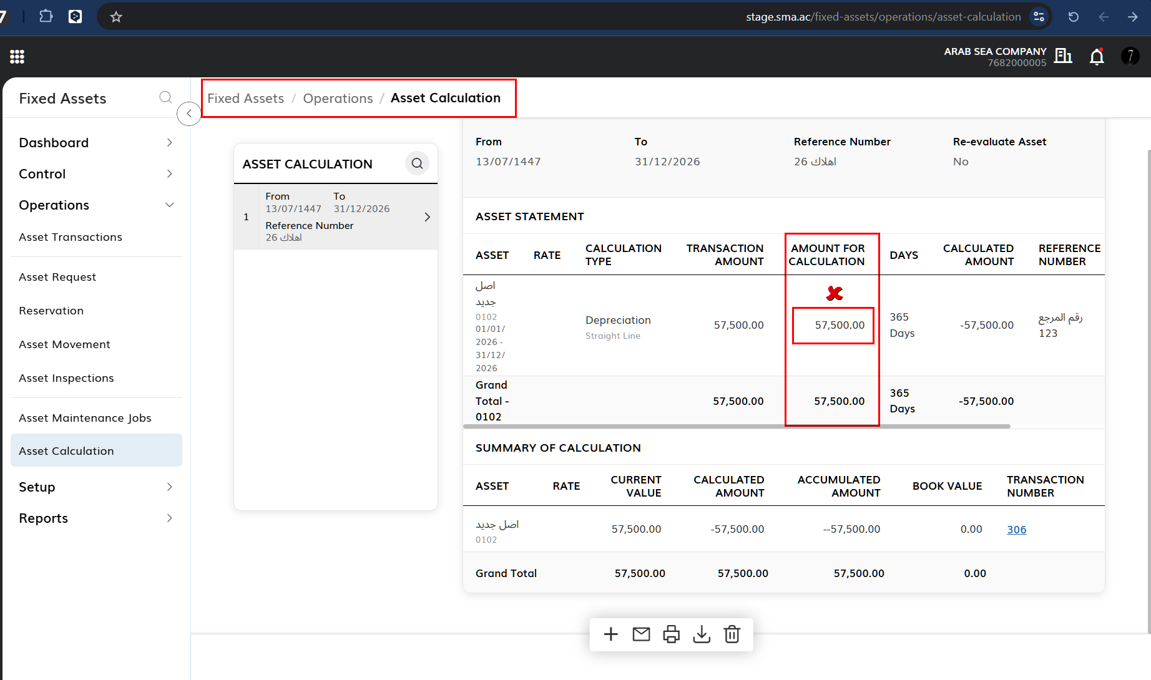Expand the Reports menu
Screen dimensions: 1151x680
click(96, 518)
